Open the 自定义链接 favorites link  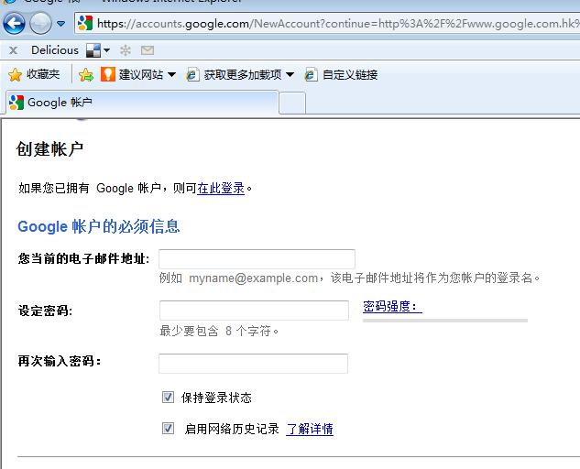coord(341,75)
